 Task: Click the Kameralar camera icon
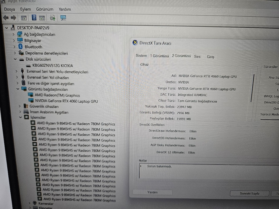click(35, 203)
